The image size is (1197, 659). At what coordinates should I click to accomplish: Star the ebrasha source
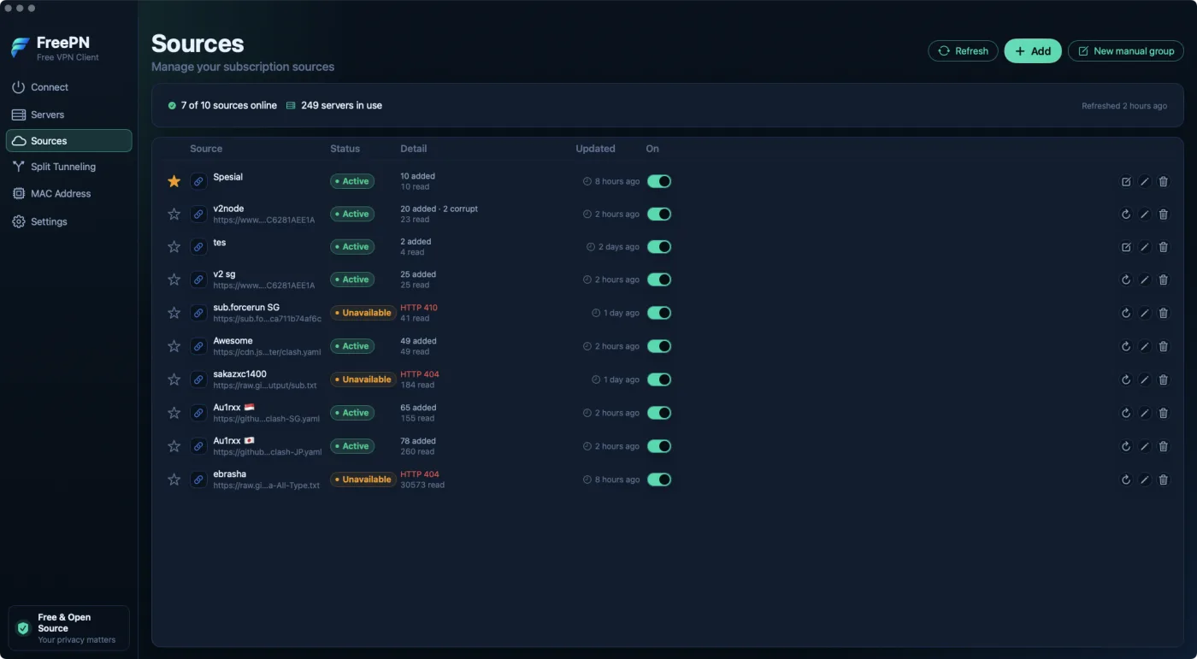pos(174,480)
